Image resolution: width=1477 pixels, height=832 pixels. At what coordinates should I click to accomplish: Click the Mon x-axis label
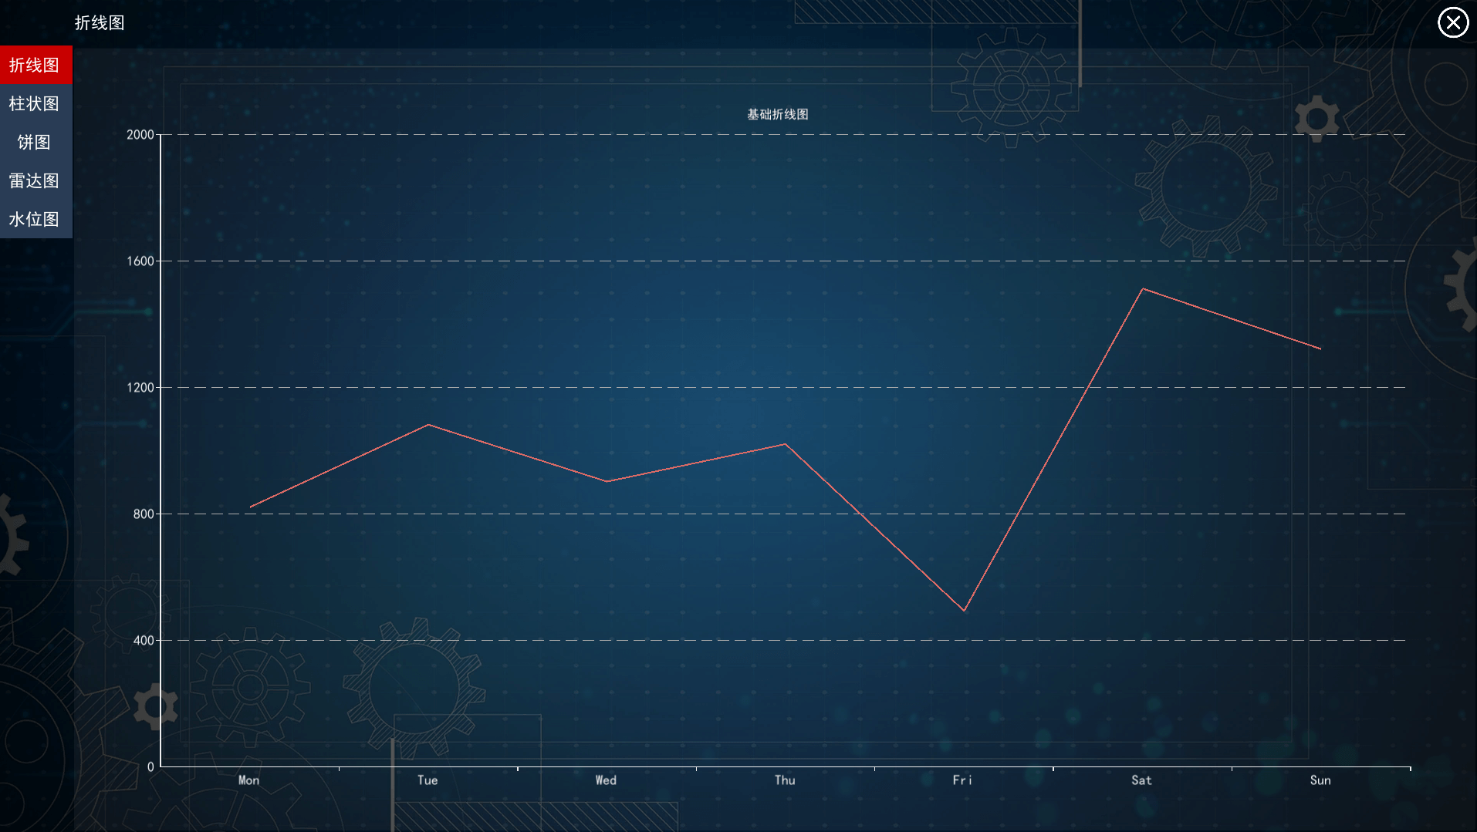click(x=248, y=780)
